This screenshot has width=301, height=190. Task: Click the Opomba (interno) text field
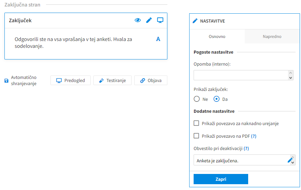pos(241,75)
